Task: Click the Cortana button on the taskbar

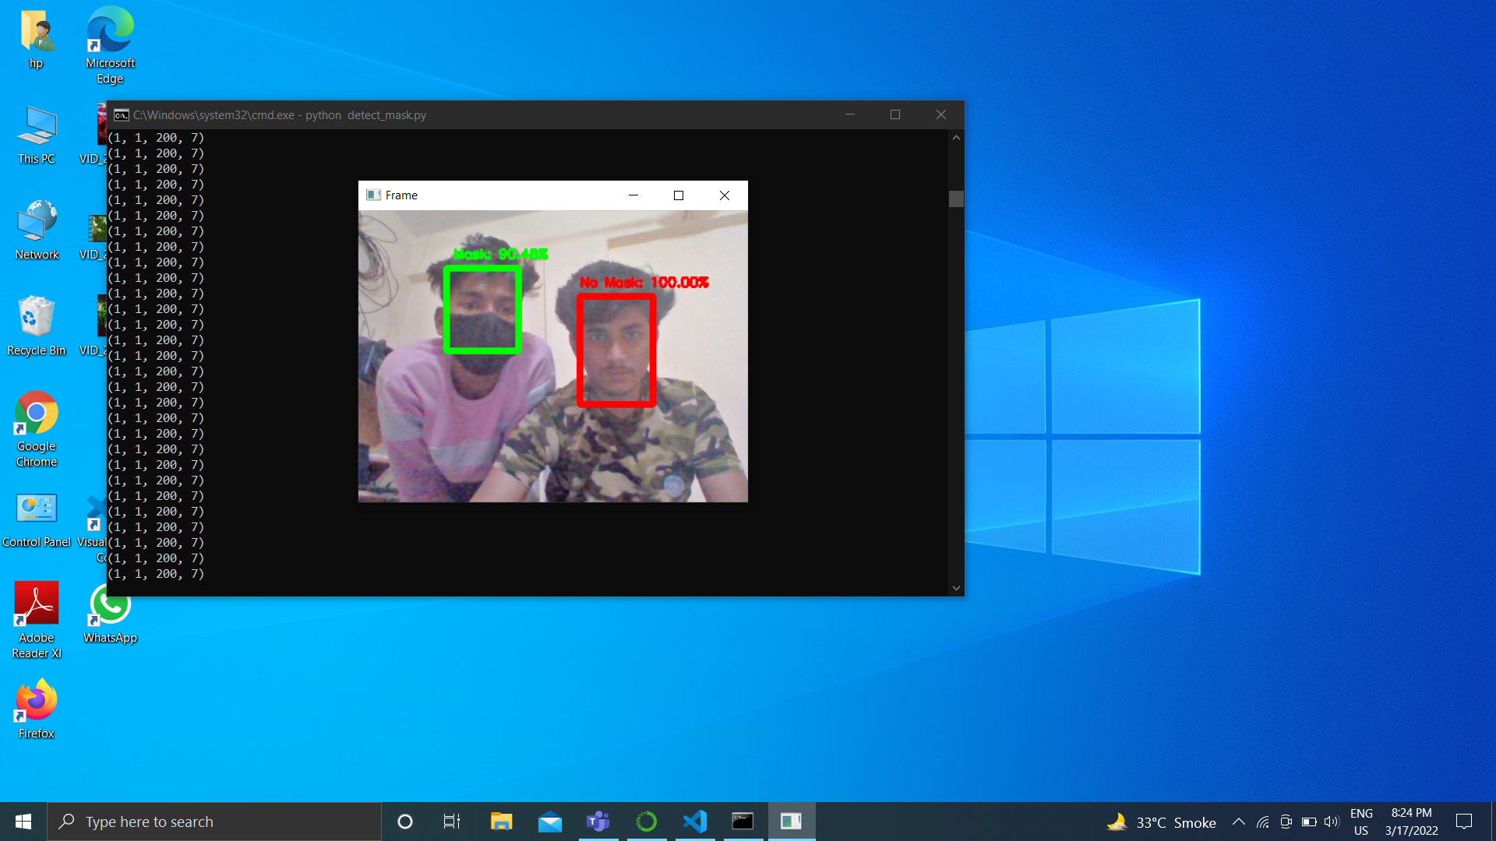Action: [404, 821]
